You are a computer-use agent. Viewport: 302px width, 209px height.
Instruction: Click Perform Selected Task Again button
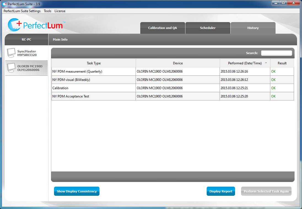pos(266,191)
